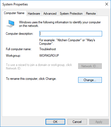Click the Kitchen Computer example text

[x=69, y=40]
